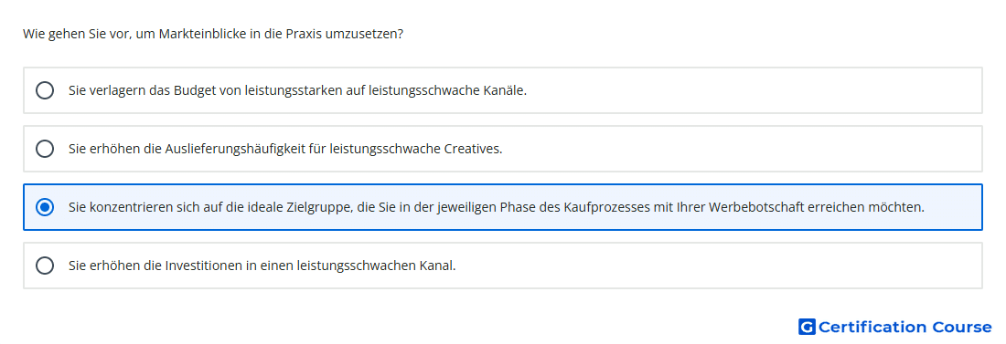Click the selected radio for ideale Zielgruppe
This screenshot has width=1006, height=344.
click(45, 207)
